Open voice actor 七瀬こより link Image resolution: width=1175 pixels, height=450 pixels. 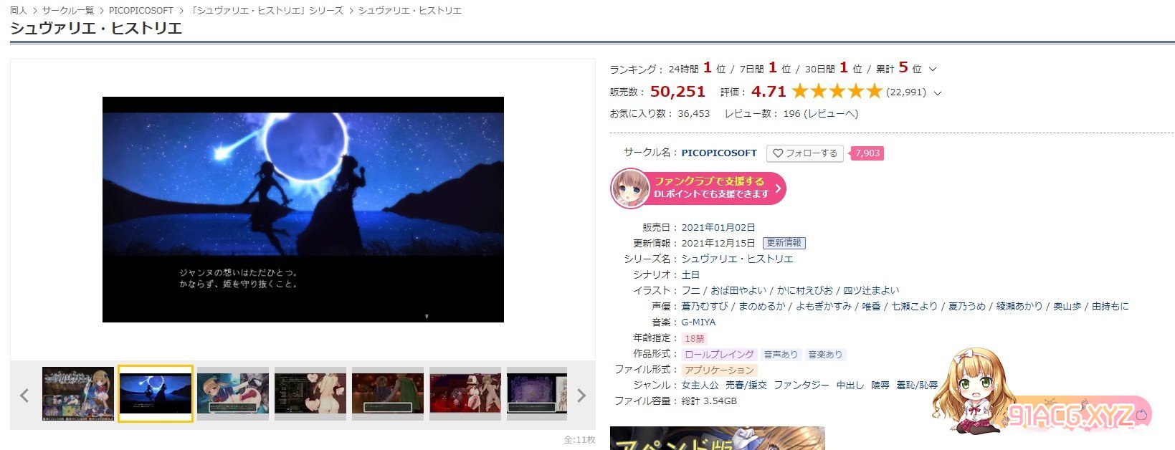[x=914, y=306]
